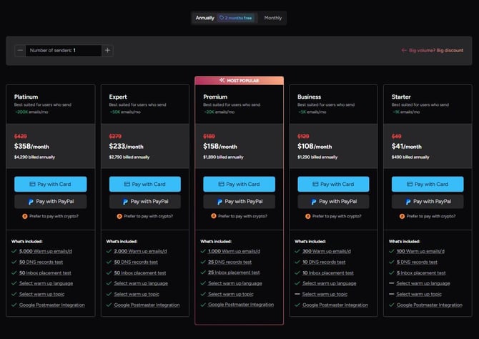
Task: Pay with Card for Starter plan
Action: [x=428, y=185]
